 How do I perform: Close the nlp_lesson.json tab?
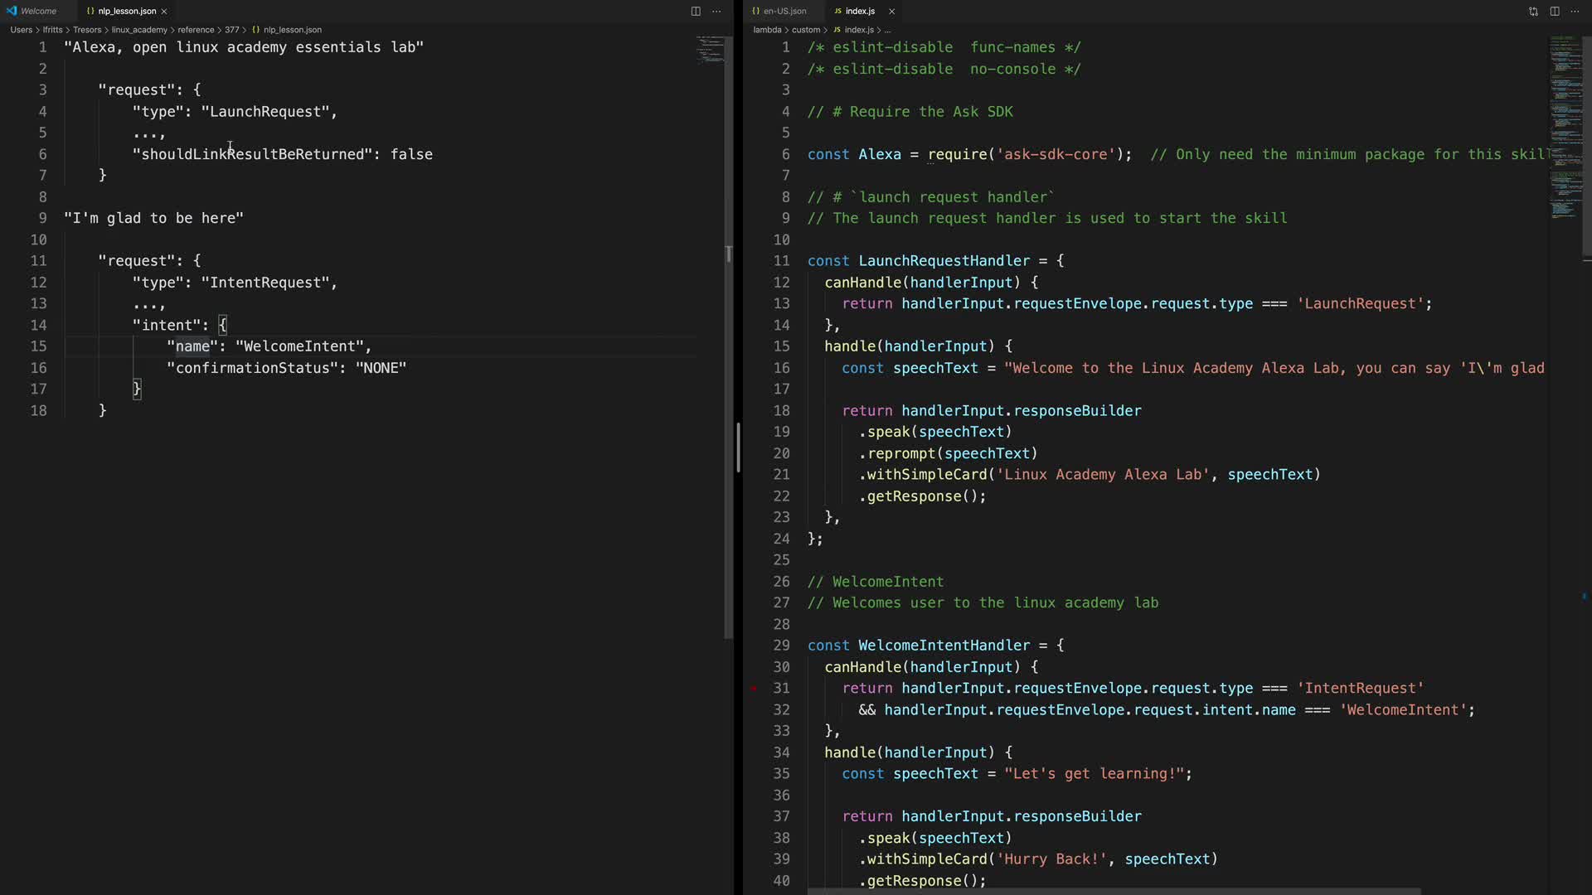point(164,11)
